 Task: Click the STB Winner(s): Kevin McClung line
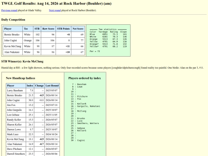point(22,61)
